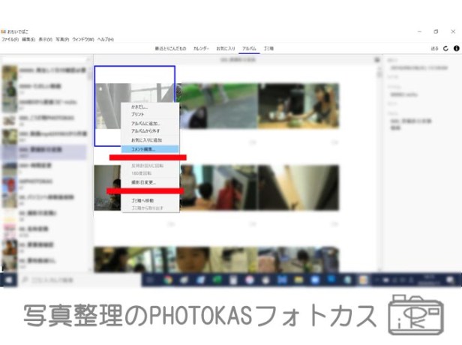Choose ゴミ箱へ移動 in context menu
The width and height of the screenshot is (462, 345).
pos(150,201)
